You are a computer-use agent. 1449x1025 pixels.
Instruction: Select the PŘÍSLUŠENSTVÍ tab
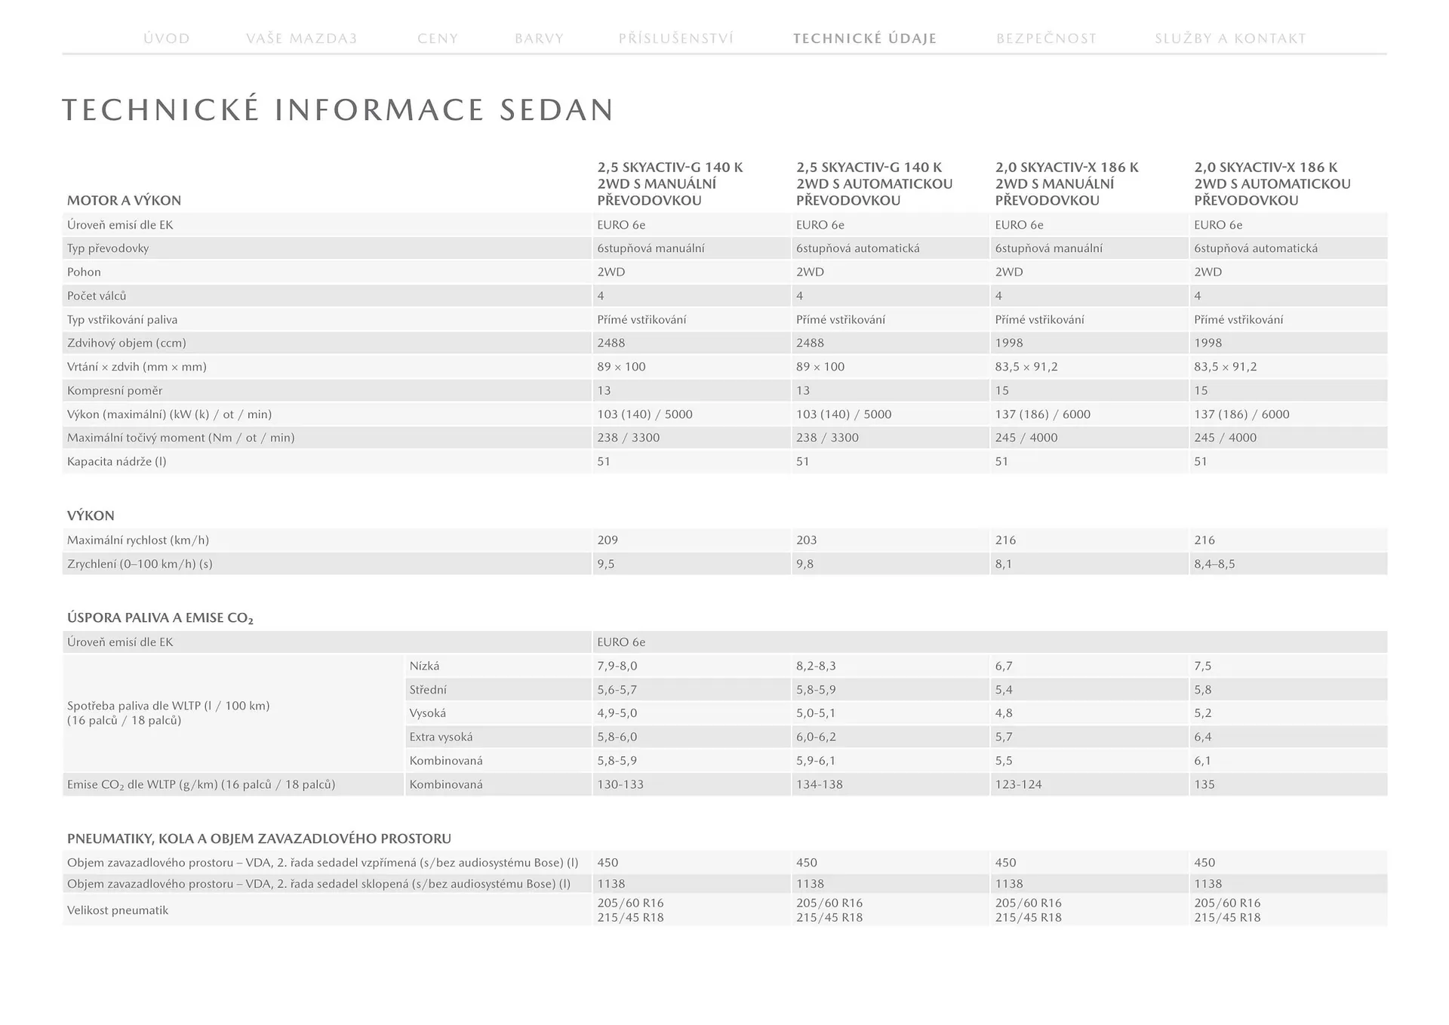[675, 38]
